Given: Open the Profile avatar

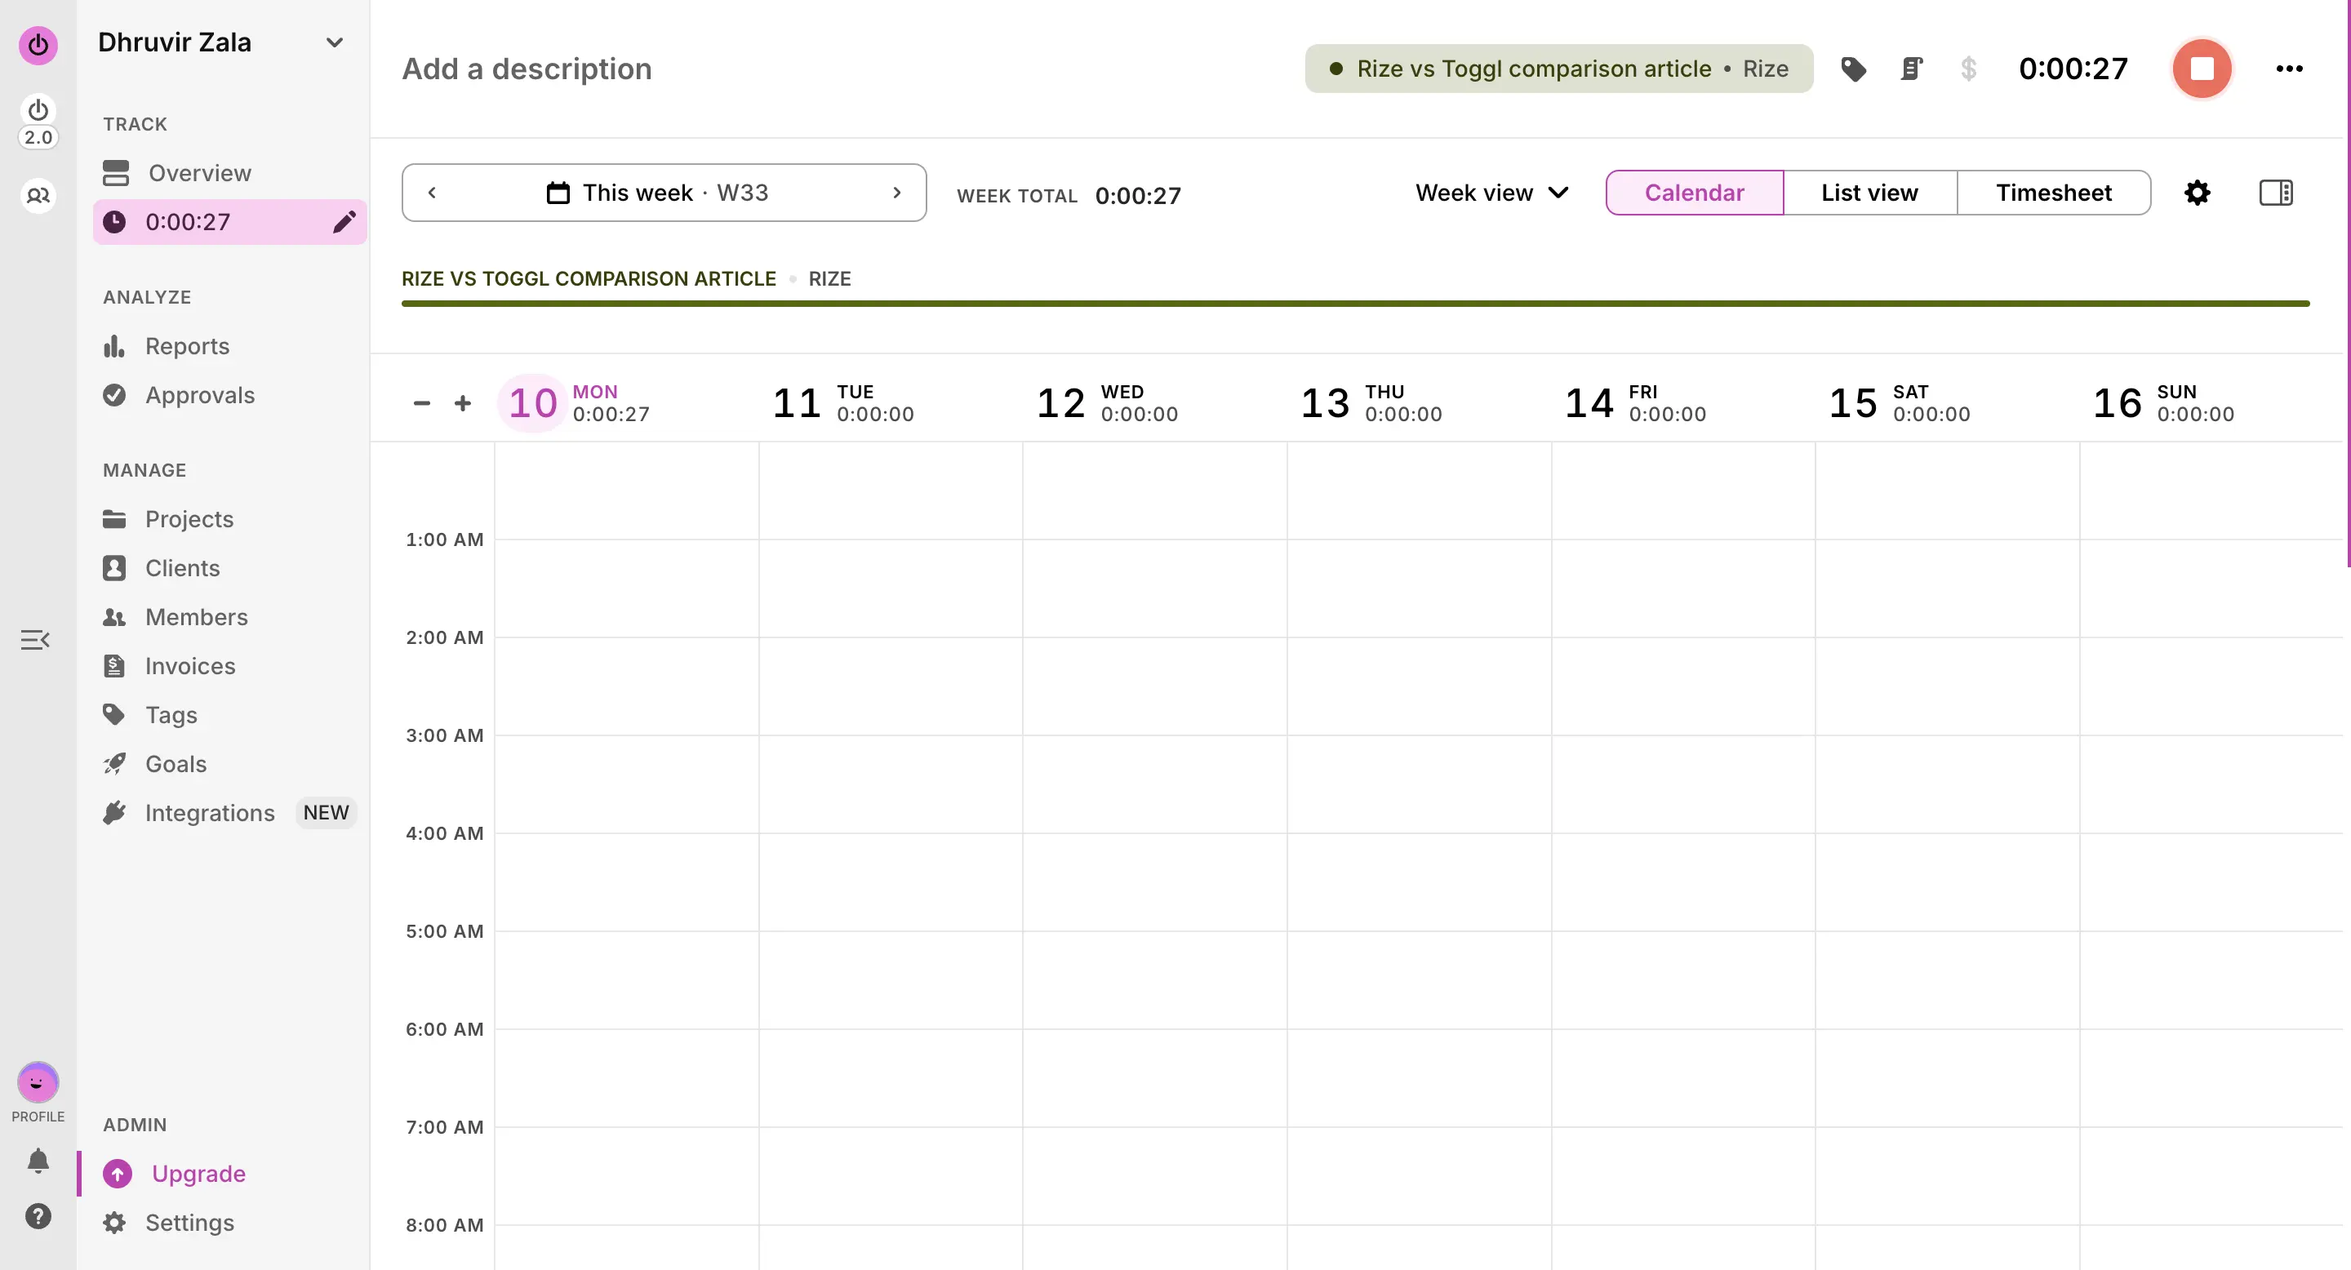Looking at the screenshot, I should coord(38,1082).
